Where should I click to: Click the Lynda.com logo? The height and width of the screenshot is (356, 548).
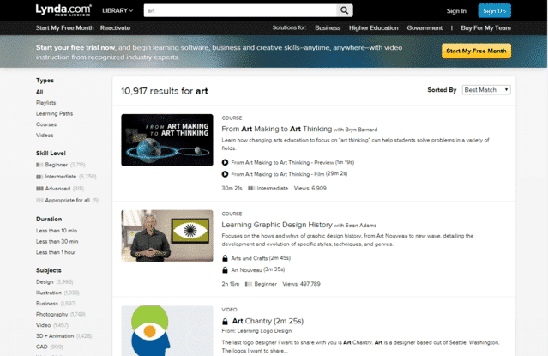coord(63,10)
